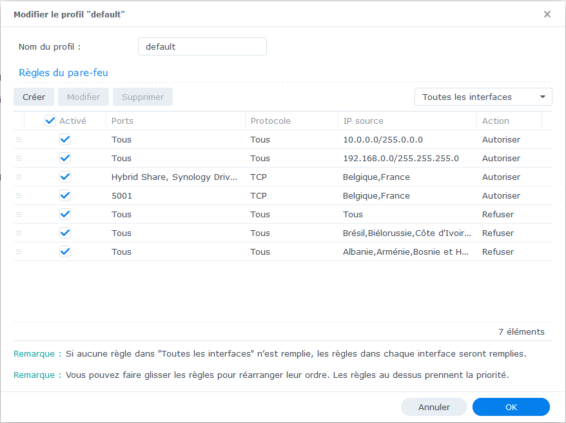Click the Nom du profil input field
Image resolution: width=566 pixels, height=423 pixels.
click(x=202, y=46)
